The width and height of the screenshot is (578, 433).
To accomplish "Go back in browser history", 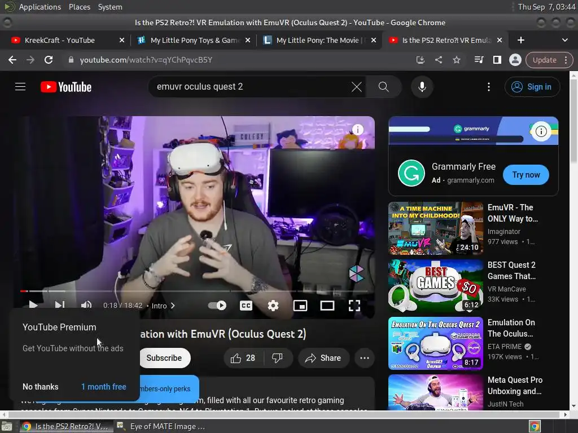I will pos(12,60).
